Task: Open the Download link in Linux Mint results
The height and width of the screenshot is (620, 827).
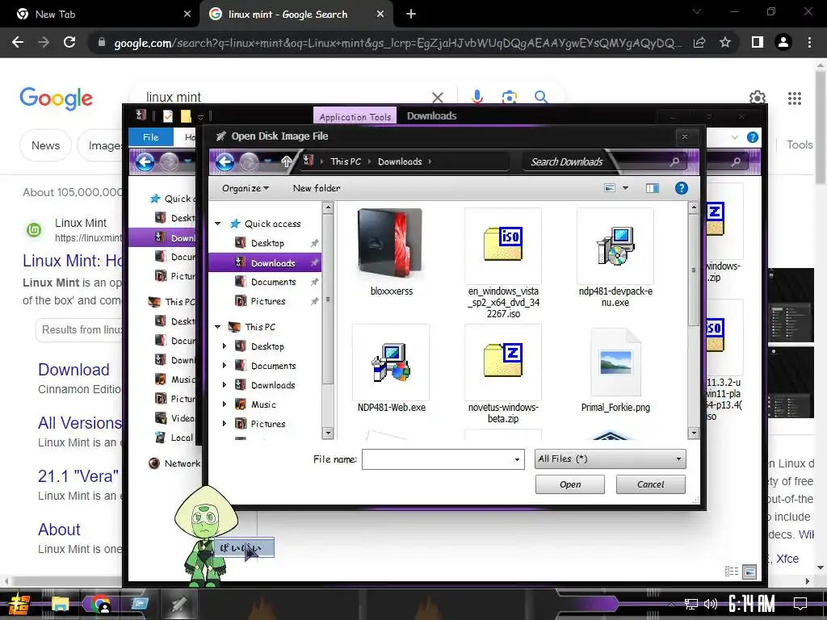Action: (x=73, y=370)
